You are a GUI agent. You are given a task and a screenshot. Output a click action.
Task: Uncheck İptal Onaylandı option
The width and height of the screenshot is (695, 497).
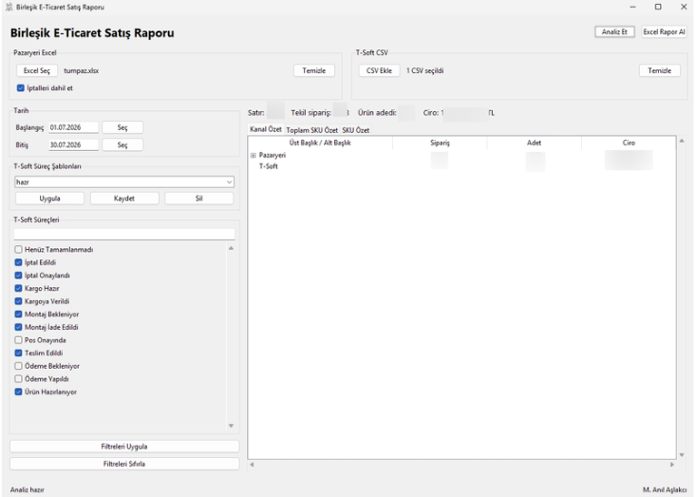tap(18, 276)
